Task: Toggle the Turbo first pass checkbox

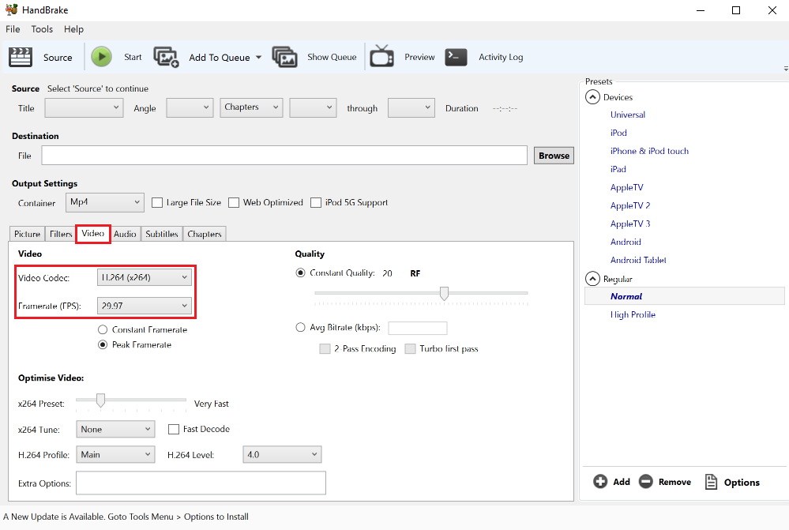Action: (411, 349)
